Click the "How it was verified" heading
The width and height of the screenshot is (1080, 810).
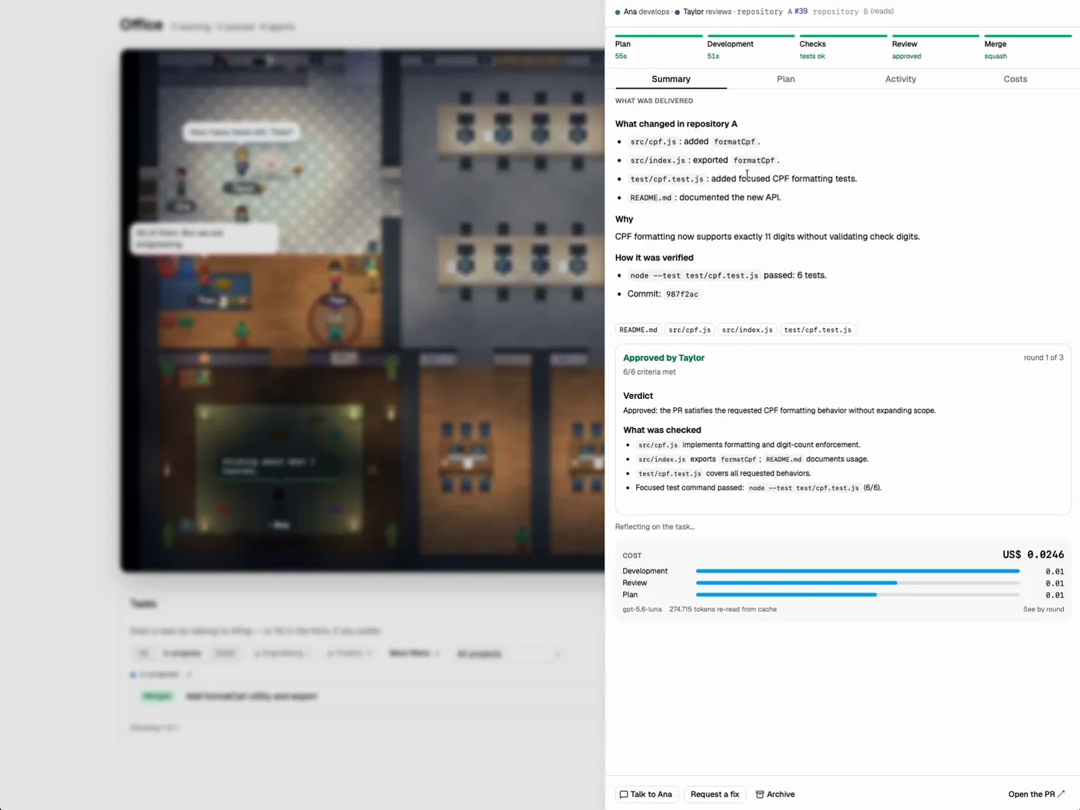tap(654, 258)
